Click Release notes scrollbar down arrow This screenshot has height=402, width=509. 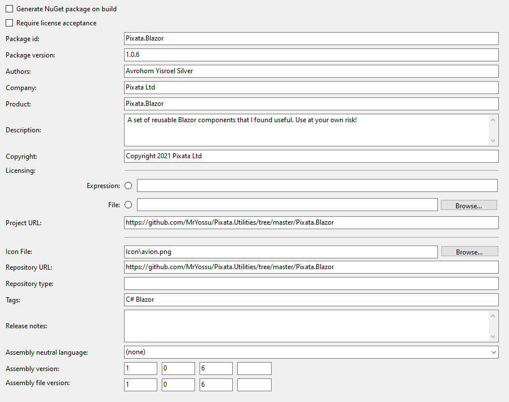(493, 337)
